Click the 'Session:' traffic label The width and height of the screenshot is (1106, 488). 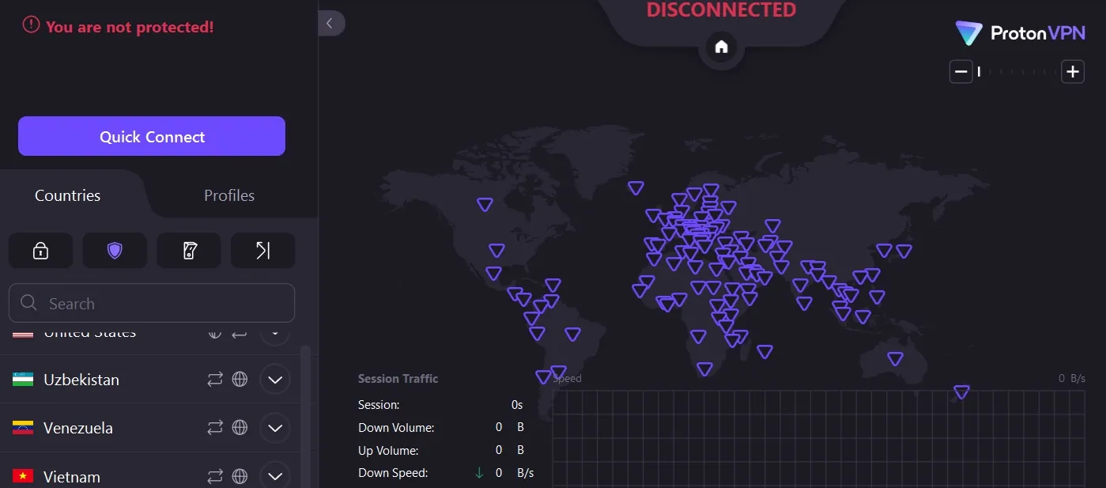(379, 404)
